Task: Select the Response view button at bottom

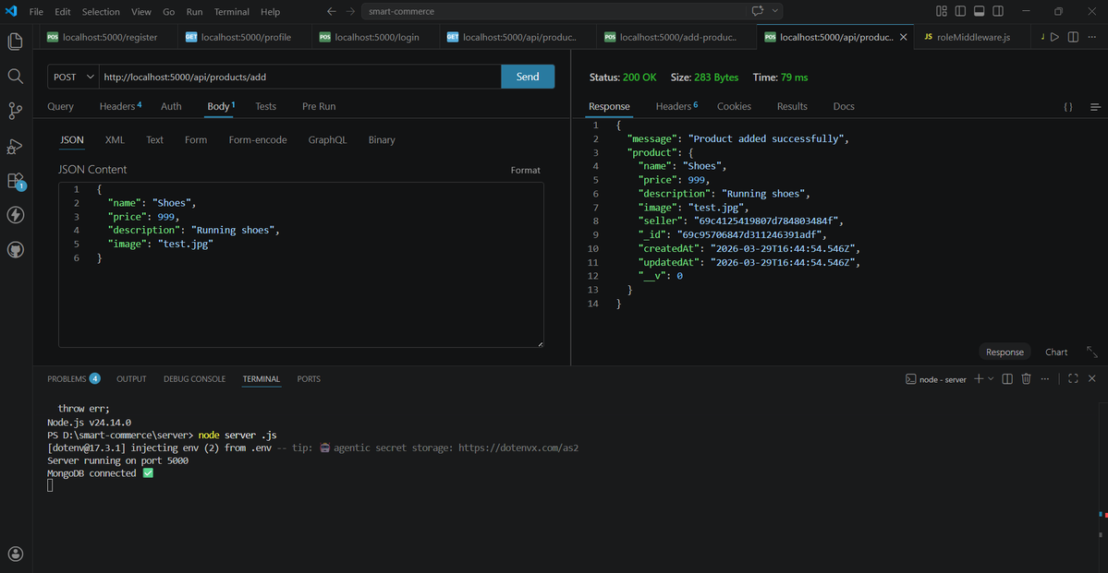Action: tap(1005, 352)
